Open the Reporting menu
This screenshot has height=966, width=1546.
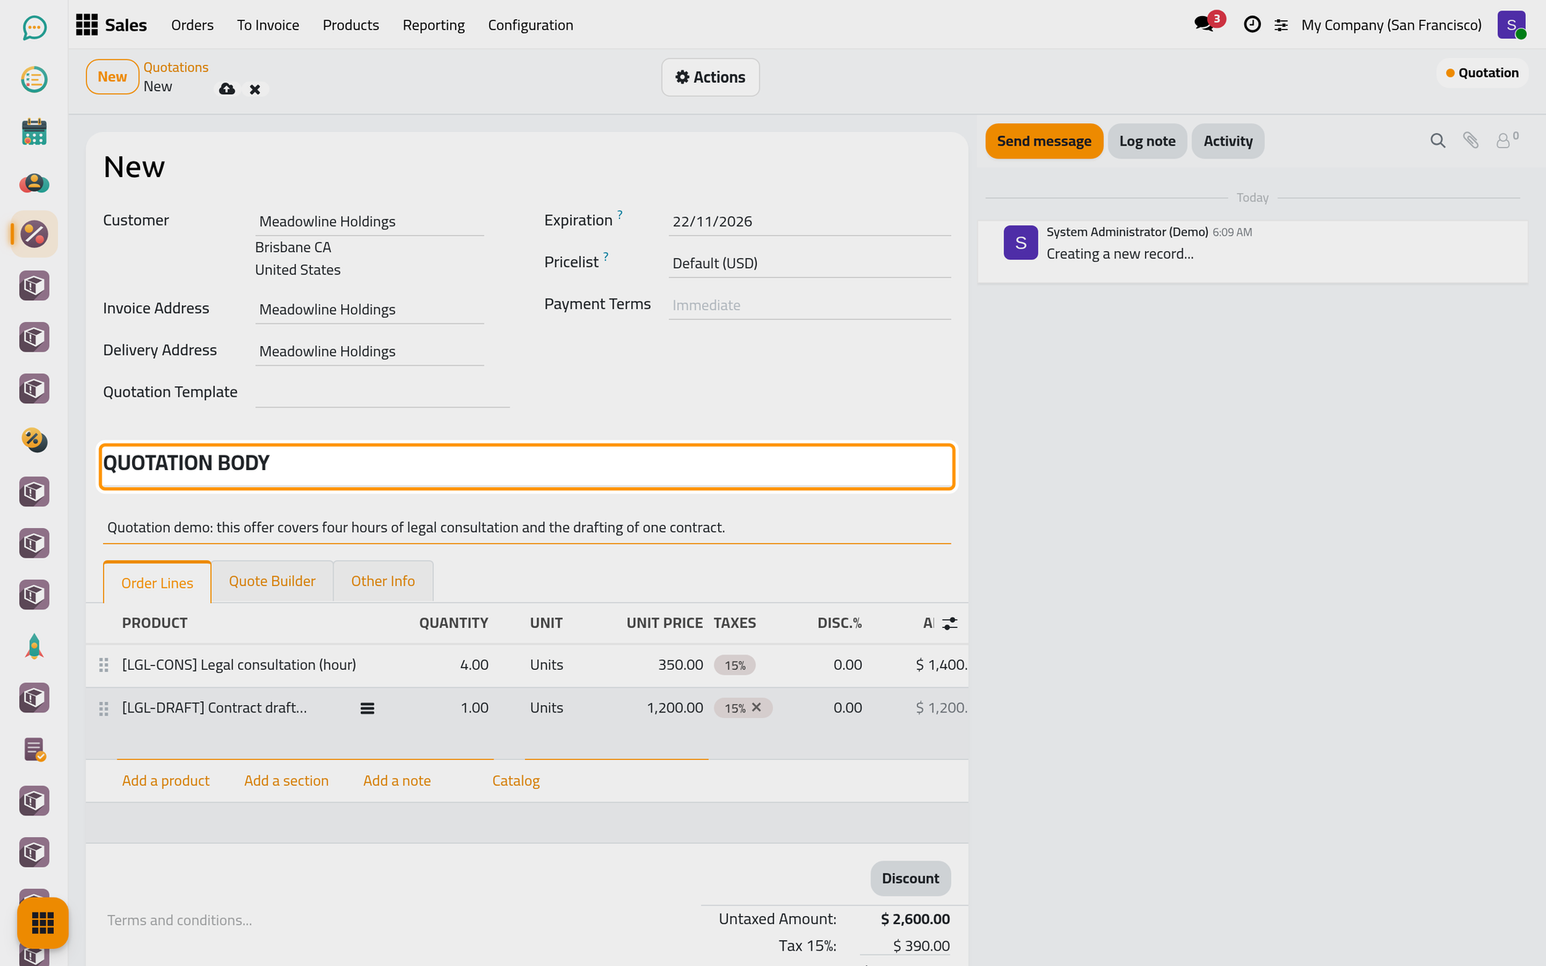tap(433, 25)
